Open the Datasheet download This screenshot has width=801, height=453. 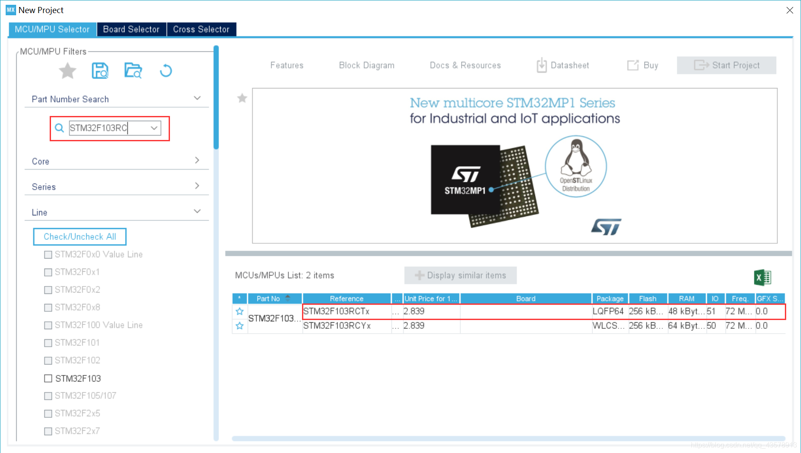point(563,65)
